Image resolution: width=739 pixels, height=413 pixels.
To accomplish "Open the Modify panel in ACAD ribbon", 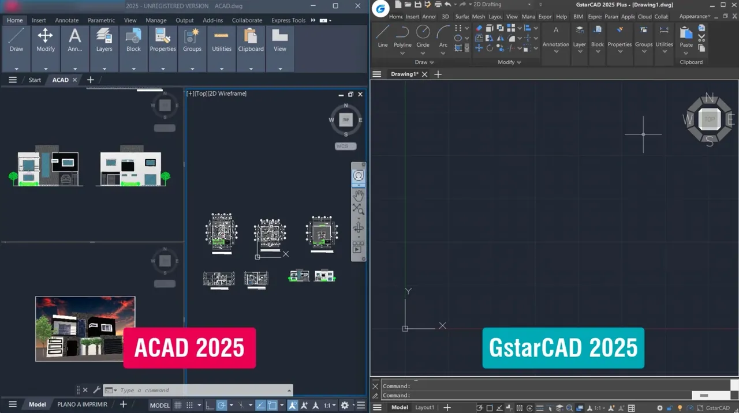I will click(x=46, y=48).
